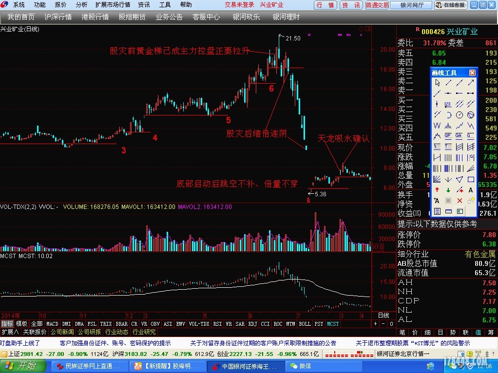The image size is (498, 373).
Task: Close the 画线工具 drawing tools panel
Action: point(472,73)
